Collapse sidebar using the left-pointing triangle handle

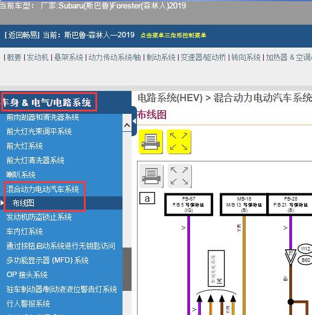[x=134, y=121]
